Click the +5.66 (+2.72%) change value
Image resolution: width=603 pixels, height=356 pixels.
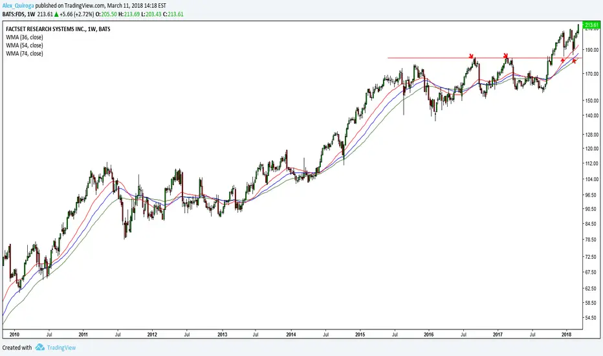76,14
